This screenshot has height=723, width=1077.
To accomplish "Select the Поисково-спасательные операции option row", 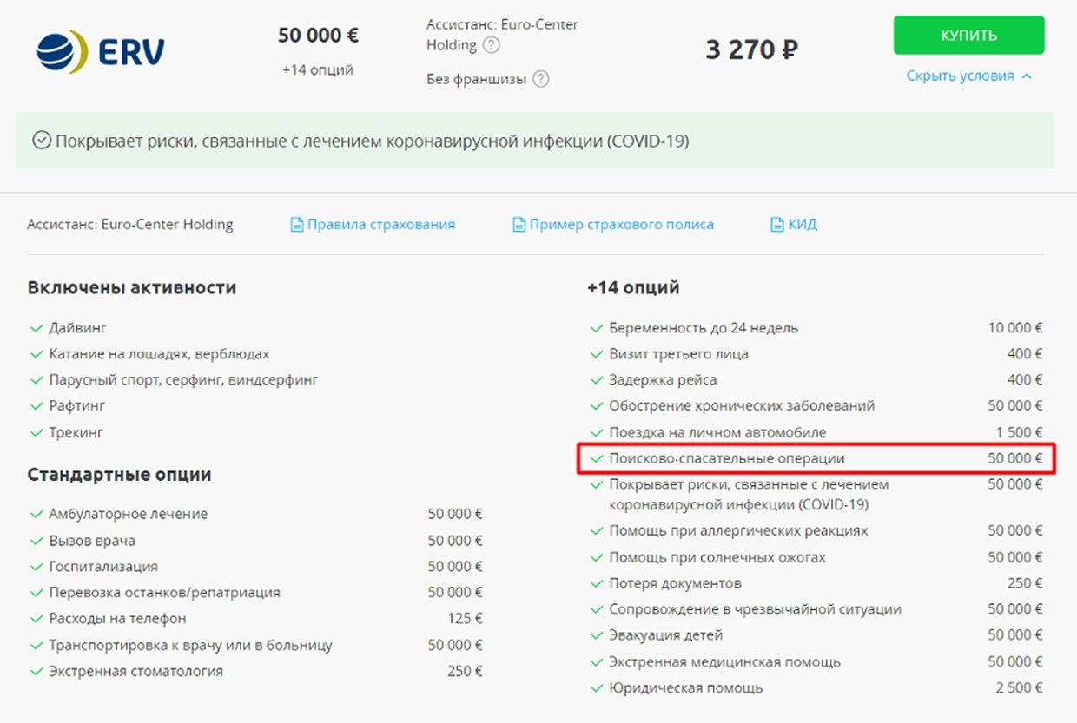I will [x=816, y=458].
